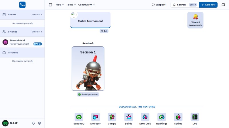The image size is (229, 128).
Task: Open the sendou.ink logo home link
Action: coord(22,5)
